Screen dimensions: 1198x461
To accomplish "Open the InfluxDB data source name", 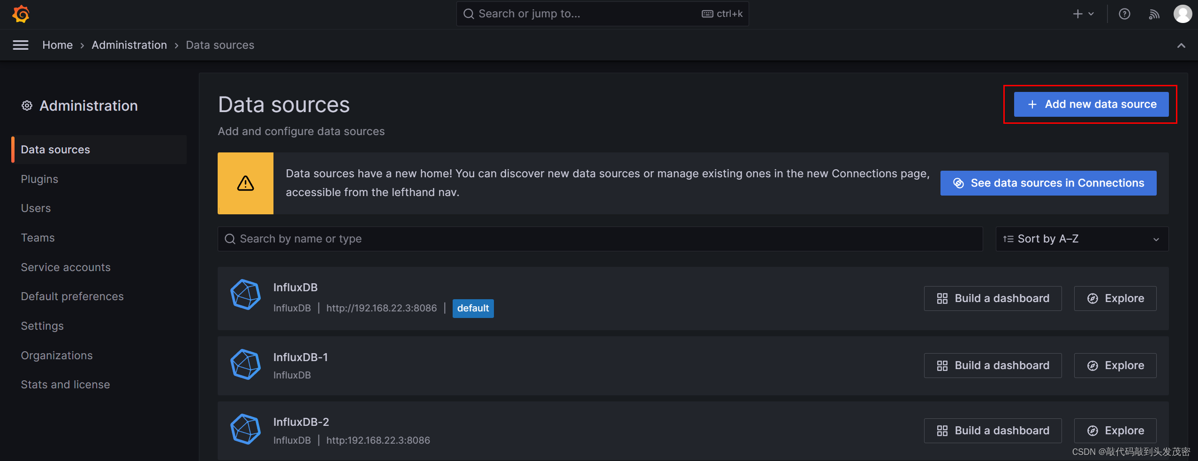I will tap(296, 287).
